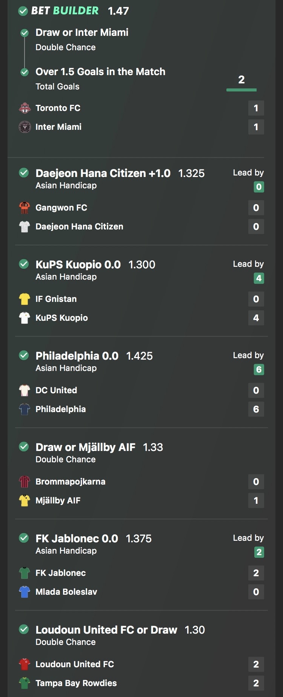Click Tampa Bay Rowdies score box
The height and width of the screenshot is (697, 283).
click(x=256, y=683)
